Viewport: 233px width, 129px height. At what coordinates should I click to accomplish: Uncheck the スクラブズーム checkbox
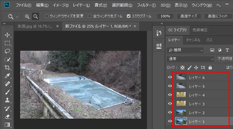129,16
